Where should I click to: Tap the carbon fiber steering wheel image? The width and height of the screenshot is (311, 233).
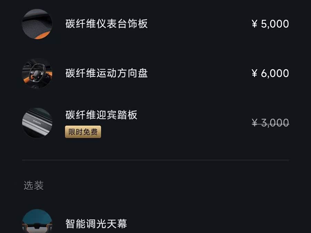(37, 73)
